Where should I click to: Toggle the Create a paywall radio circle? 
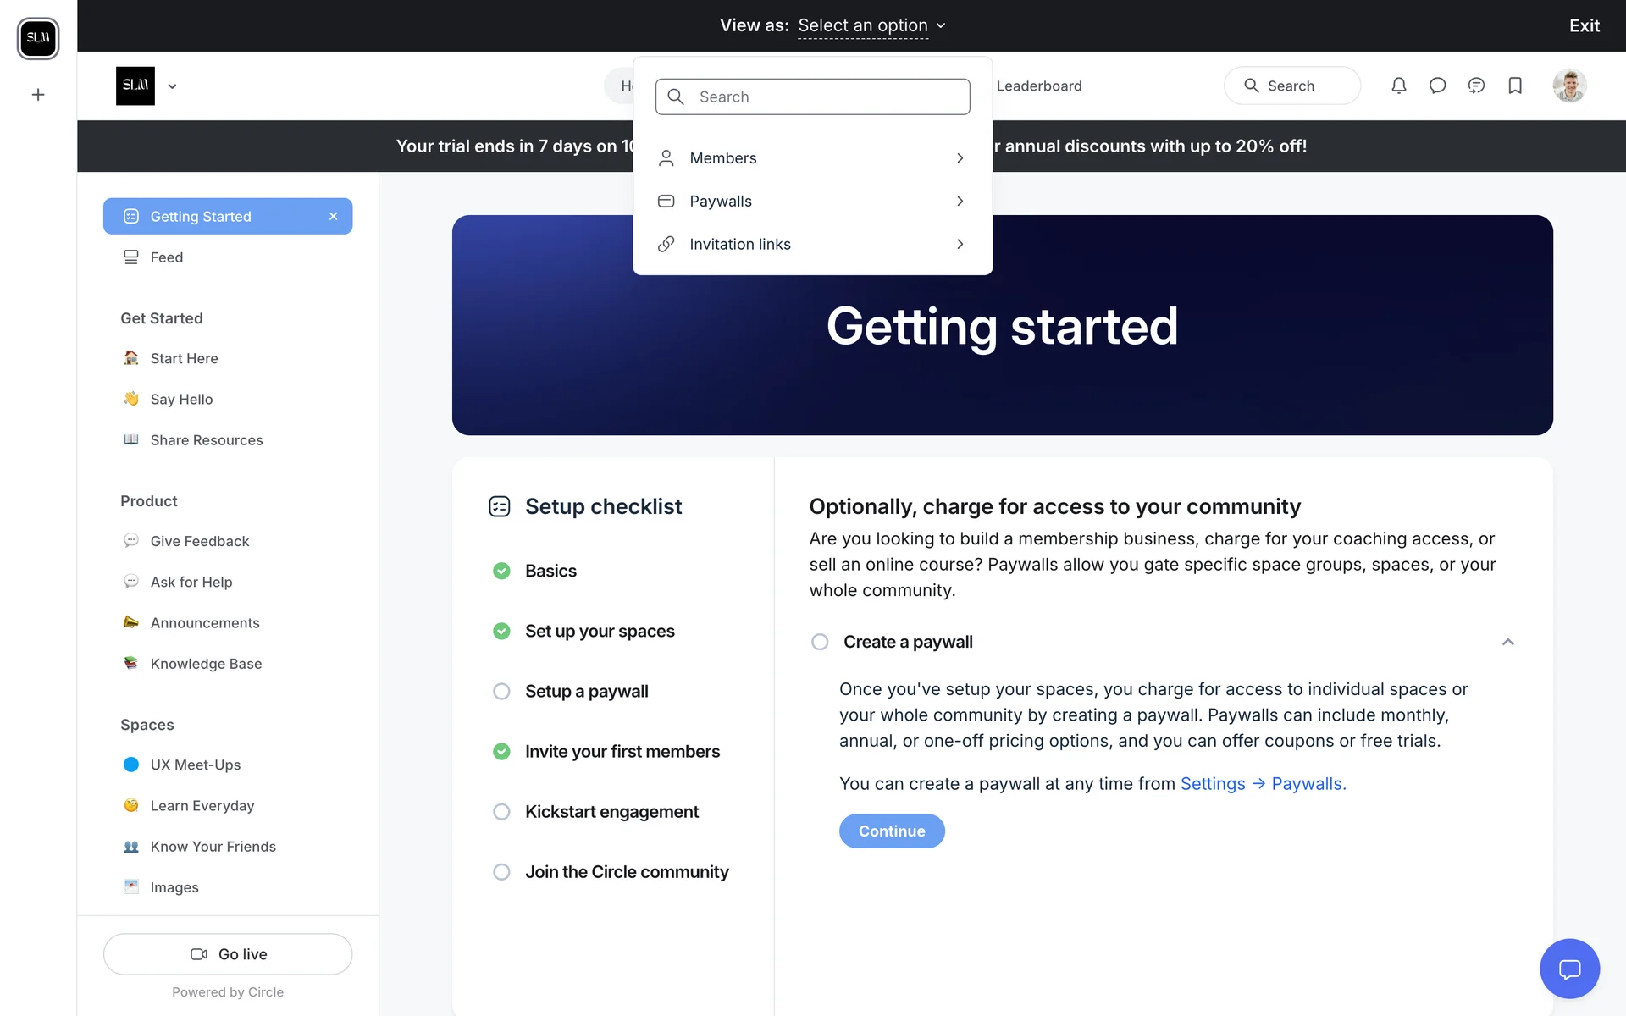820,642
